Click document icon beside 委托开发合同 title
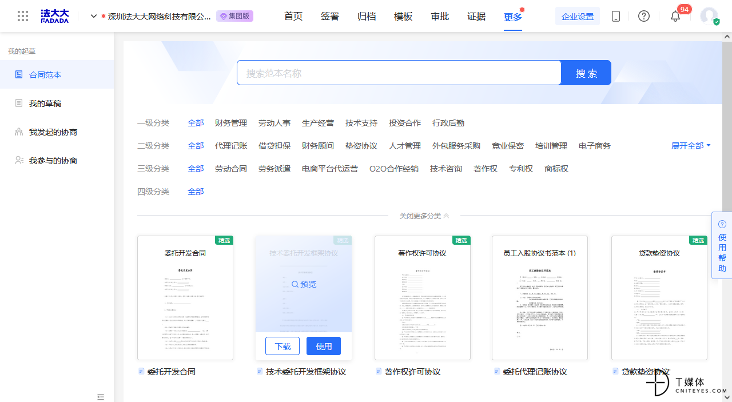Viewport: 732px width, 402px height. coord(142,372)
